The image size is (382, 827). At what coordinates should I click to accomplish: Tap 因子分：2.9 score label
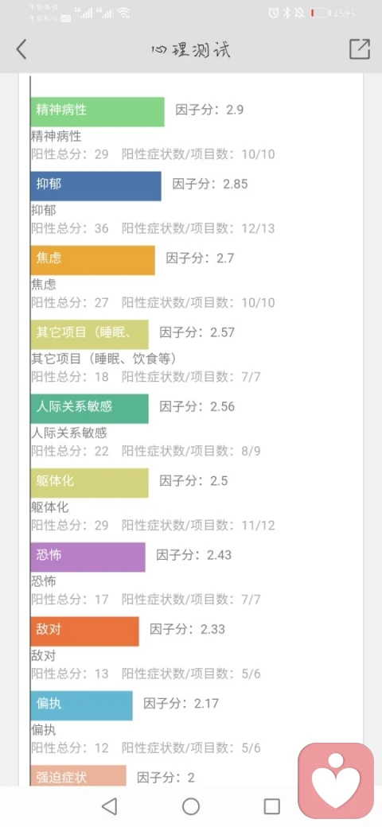209,111
